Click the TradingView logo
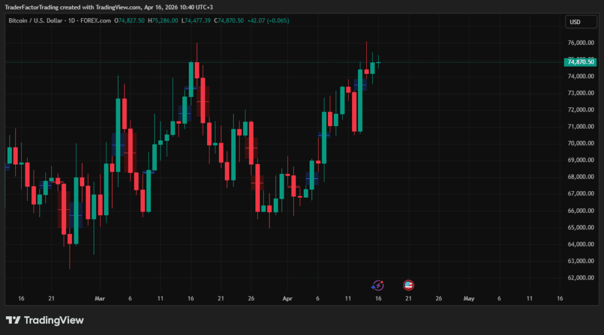Image resolution: width=604 pixels, height=335 pixels. [45, 320]
